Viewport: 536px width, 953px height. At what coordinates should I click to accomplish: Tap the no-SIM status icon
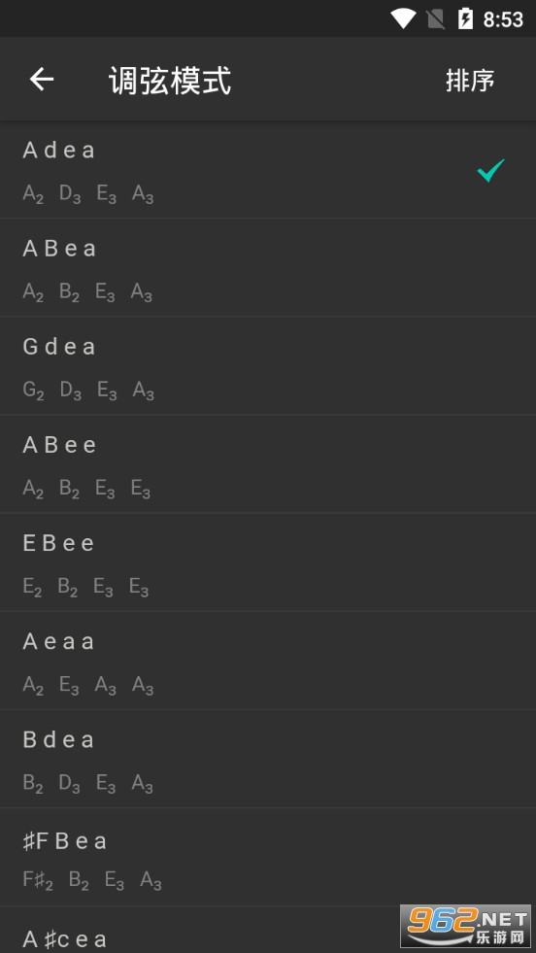coord(436,19)
